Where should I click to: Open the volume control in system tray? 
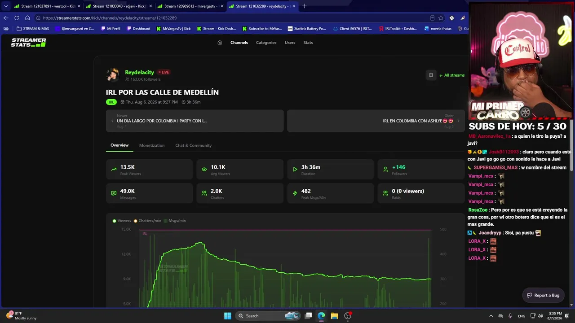point(541,316)
